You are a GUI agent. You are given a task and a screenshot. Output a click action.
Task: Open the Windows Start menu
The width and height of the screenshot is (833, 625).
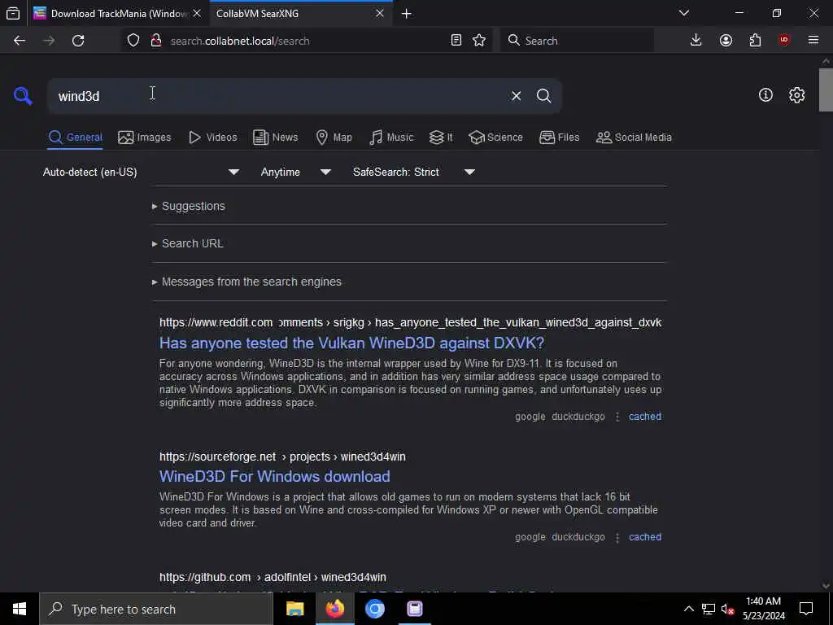[x=20, y=609]
